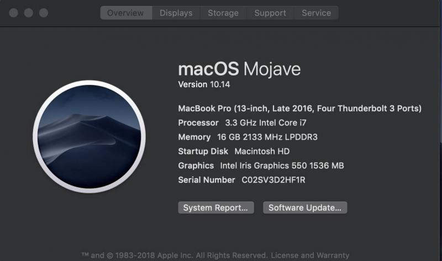442x261 pixels.
Task: Click the Macintosh HD startup disk text
Action: (262, 152)
